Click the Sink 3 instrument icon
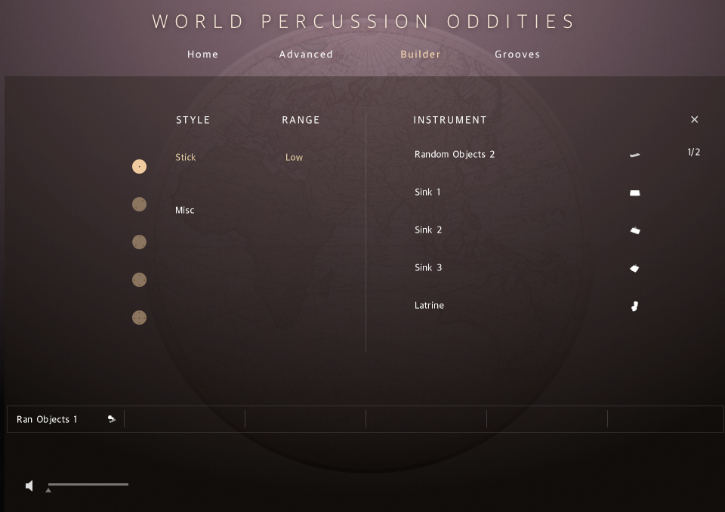This screenshot has height=512, width=725. coord(634,268)
